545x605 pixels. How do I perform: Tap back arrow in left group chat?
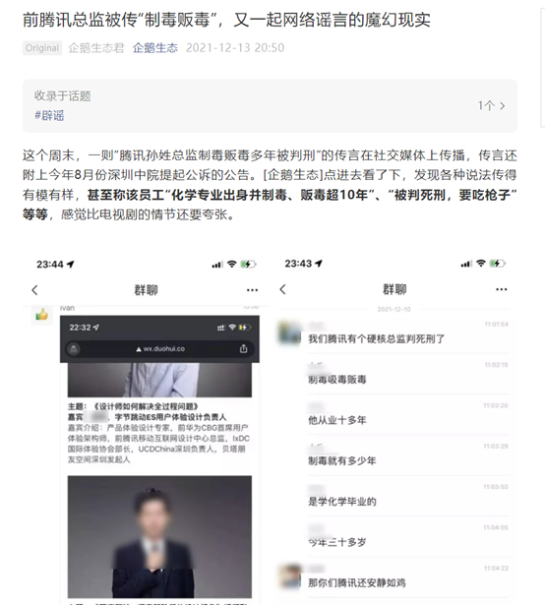pyautogui.click(x=34, y=290)
